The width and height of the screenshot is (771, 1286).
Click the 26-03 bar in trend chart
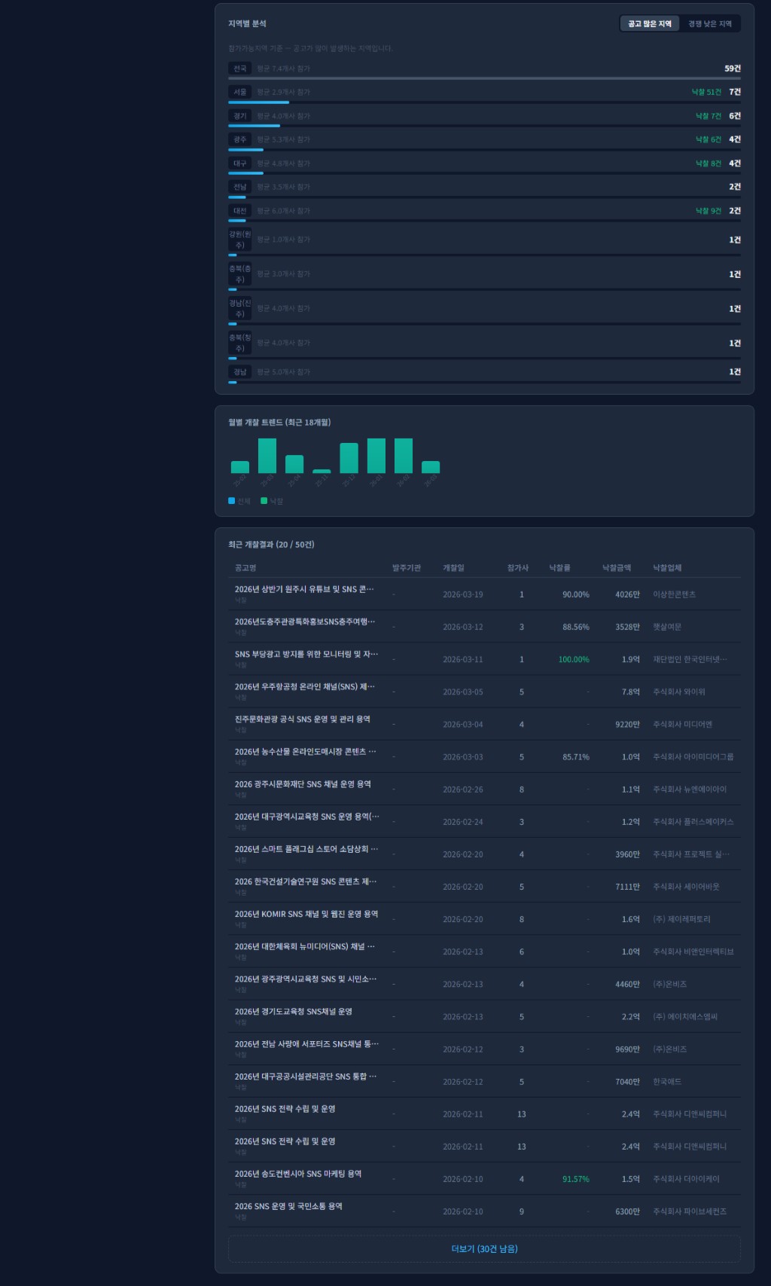coord(431,467)
